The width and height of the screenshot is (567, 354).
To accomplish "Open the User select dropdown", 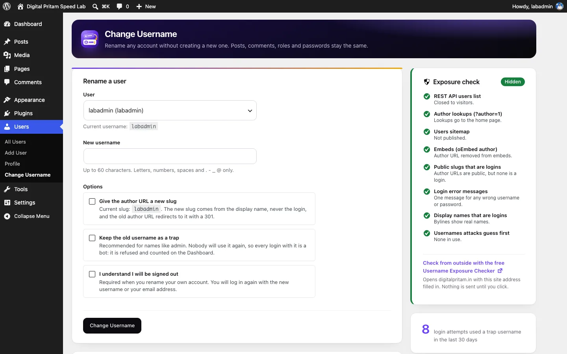I will [x=170, y=111].
